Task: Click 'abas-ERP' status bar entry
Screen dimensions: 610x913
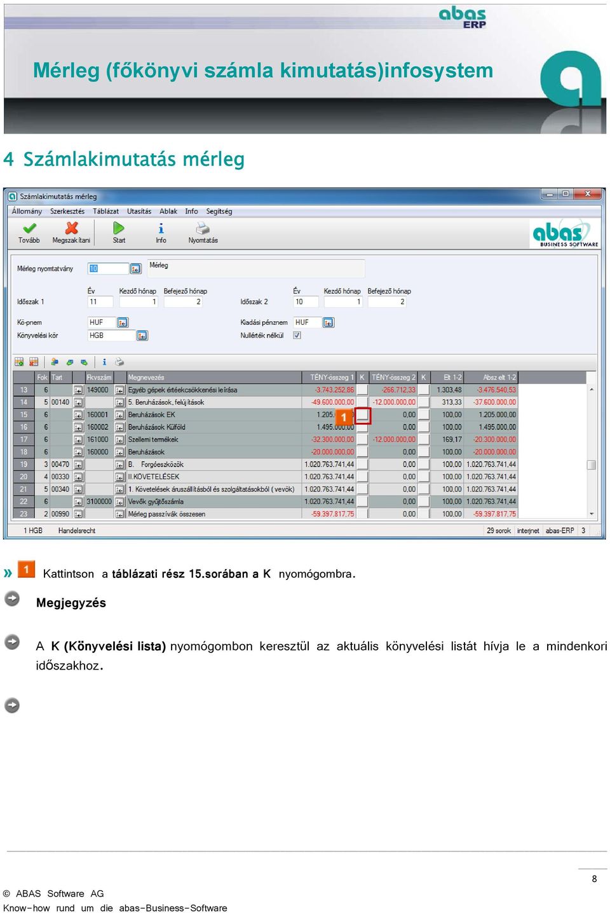Action: (x=560, y=530)
